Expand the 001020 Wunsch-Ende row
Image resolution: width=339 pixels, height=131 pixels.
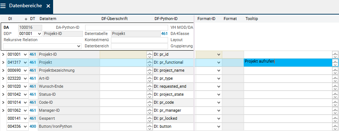point(3,87)
